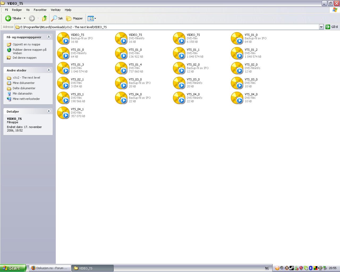
Task: Toggle the Mapper folders pane
Action: tap(74, 18)
